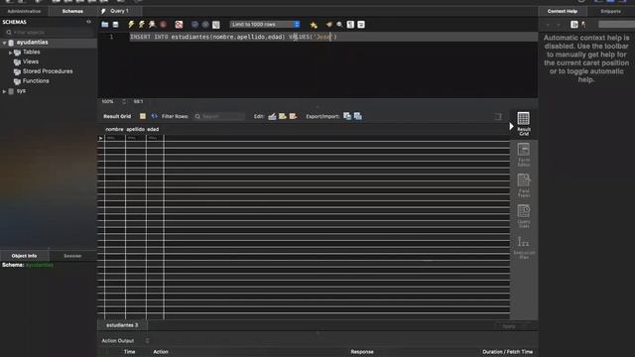Open the Snippets tab
Image resolution: width=635 pixels, height=357 pixels.
pos(610,11)
